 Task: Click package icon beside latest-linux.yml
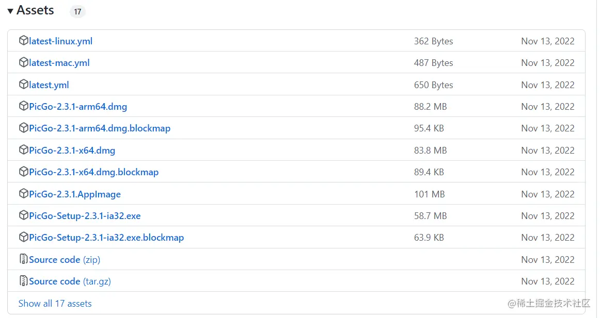24,41
